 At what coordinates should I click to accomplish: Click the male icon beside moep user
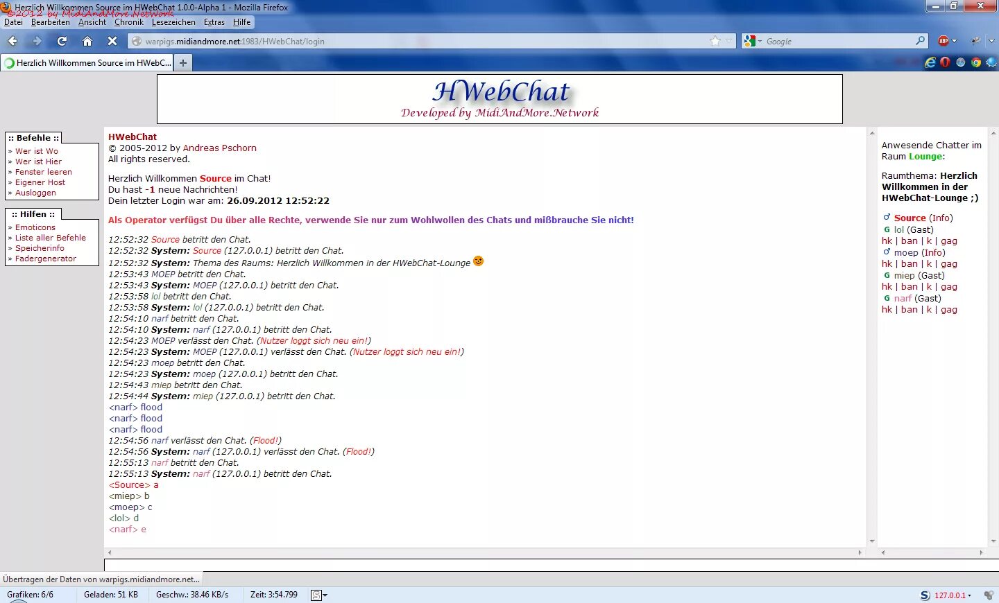[887, 252]
